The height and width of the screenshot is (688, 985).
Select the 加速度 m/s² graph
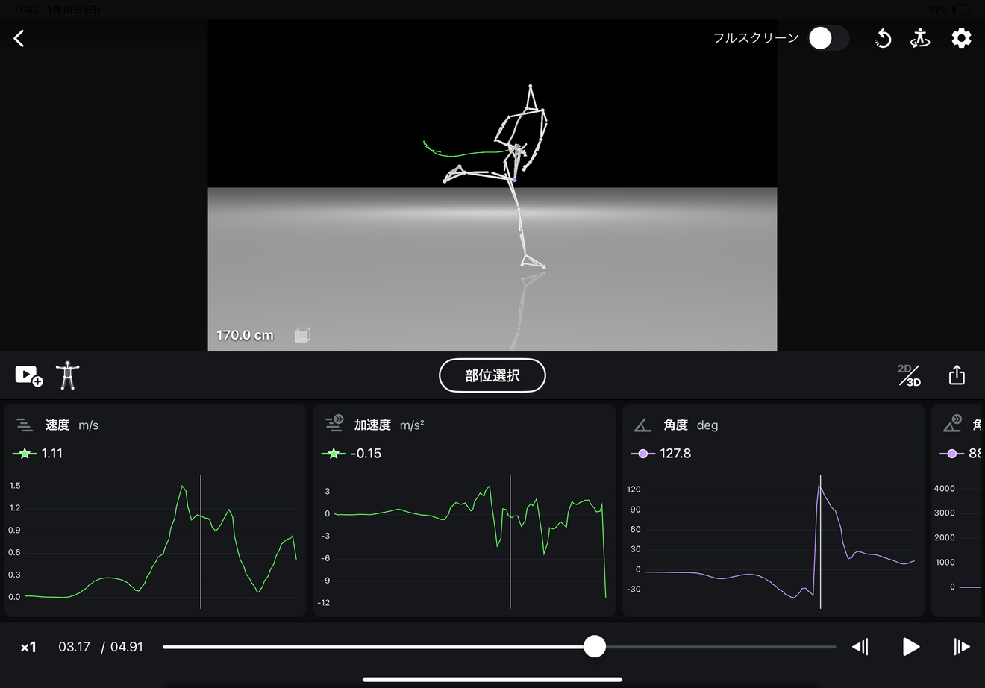[464, 511]
